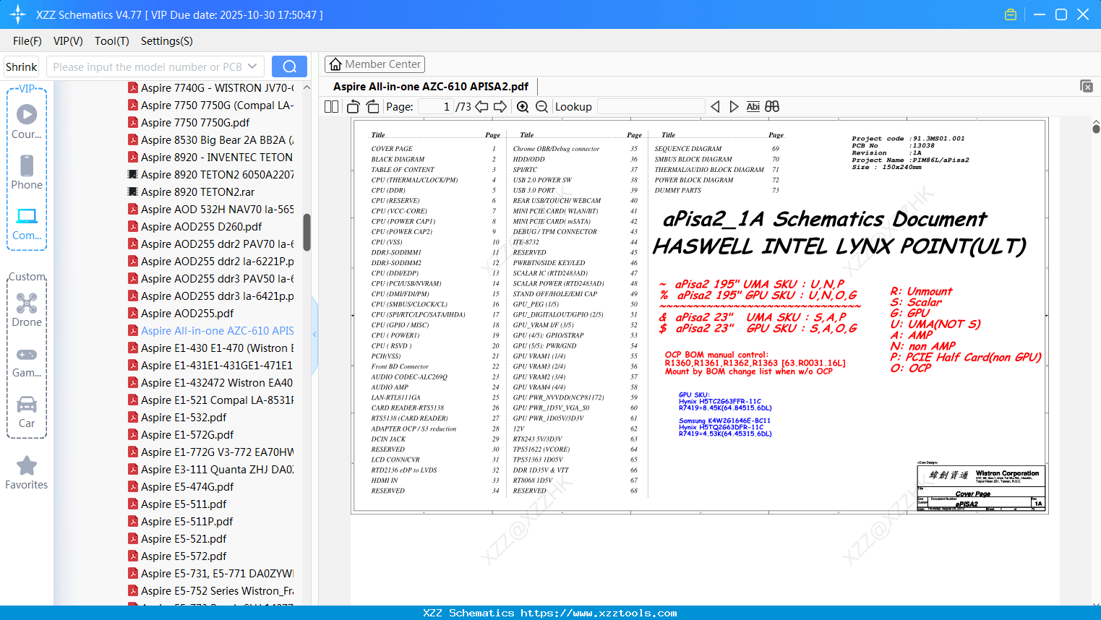Zoom in on the schematic
Viewport: 1101px width, 620px height.
pos(523,107)
